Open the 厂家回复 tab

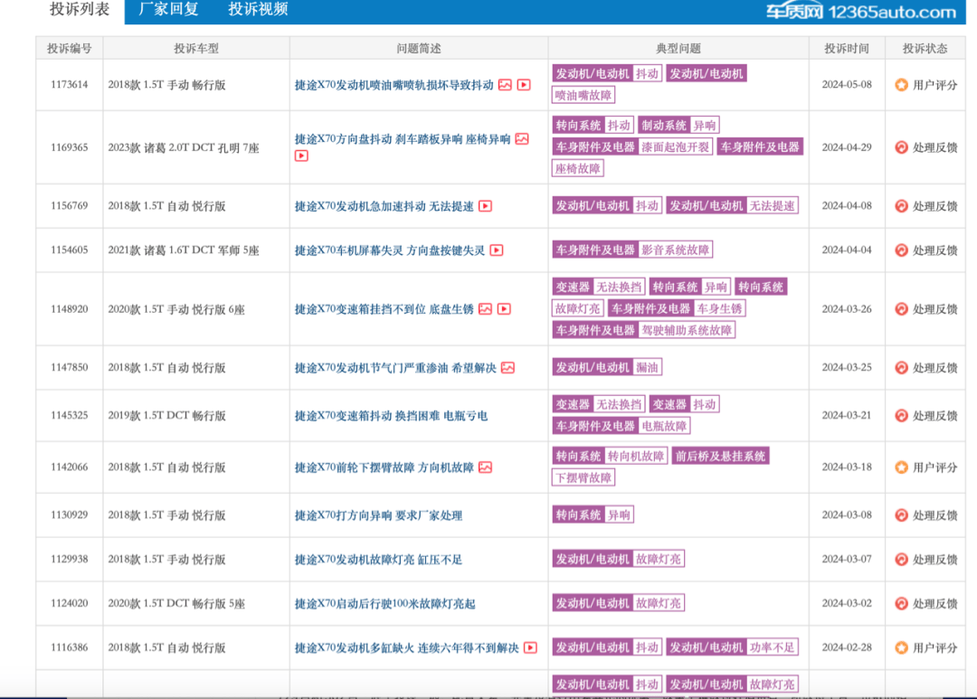tap(168, 9)
